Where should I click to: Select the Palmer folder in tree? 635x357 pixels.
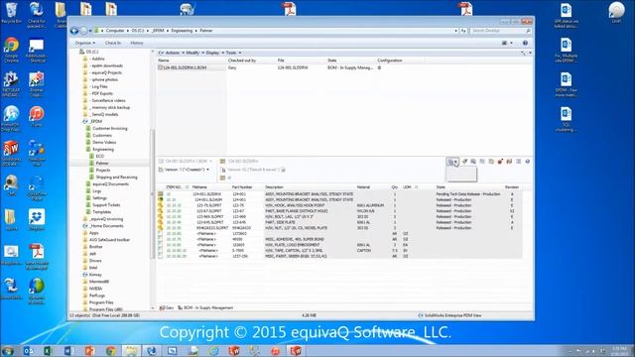pyautogui.click(x=102, y=163)
